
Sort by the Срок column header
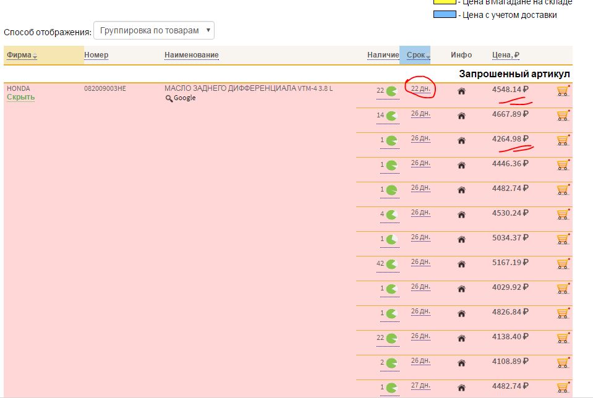(416, 55)
